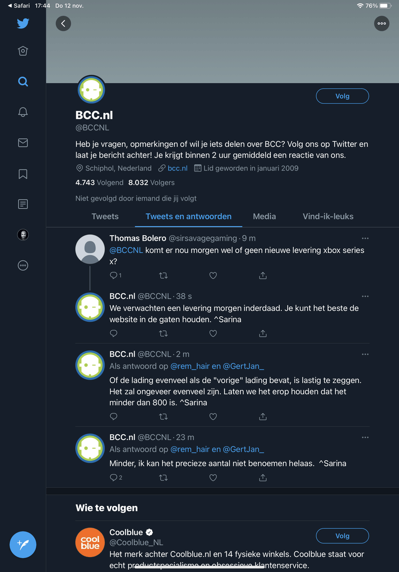The width and height of the screenshot is (399, 572).
Task: Retweet the BCC.nl reply about levering morgen
Action: [x=163, y=333]
